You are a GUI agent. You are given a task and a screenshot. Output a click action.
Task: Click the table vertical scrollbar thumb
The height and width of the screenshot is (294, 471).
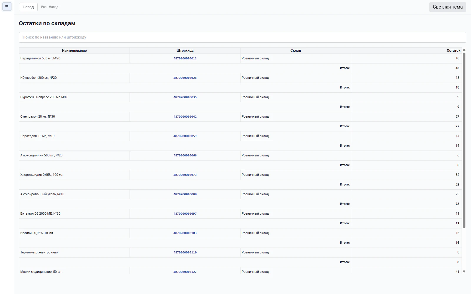point(464,140)
